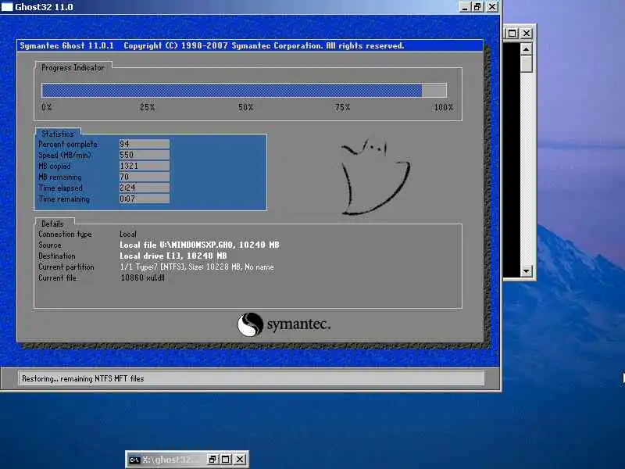Click the Symantec Ghost 11.0.1 copyright header
625x469 pixels.
click(x=212, y=45)
